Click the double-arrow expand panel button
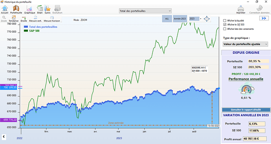The height and width of the screenshot is (144, 271). [x=264, y=18]
